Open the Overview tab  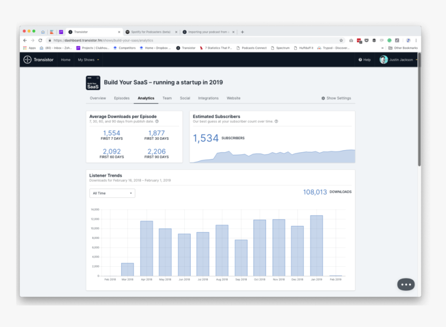coord(98,98)
